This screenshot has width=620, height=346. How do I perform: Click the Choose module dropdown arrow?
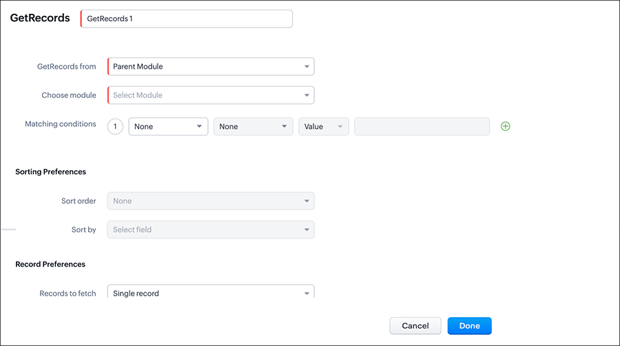point(307,95)
